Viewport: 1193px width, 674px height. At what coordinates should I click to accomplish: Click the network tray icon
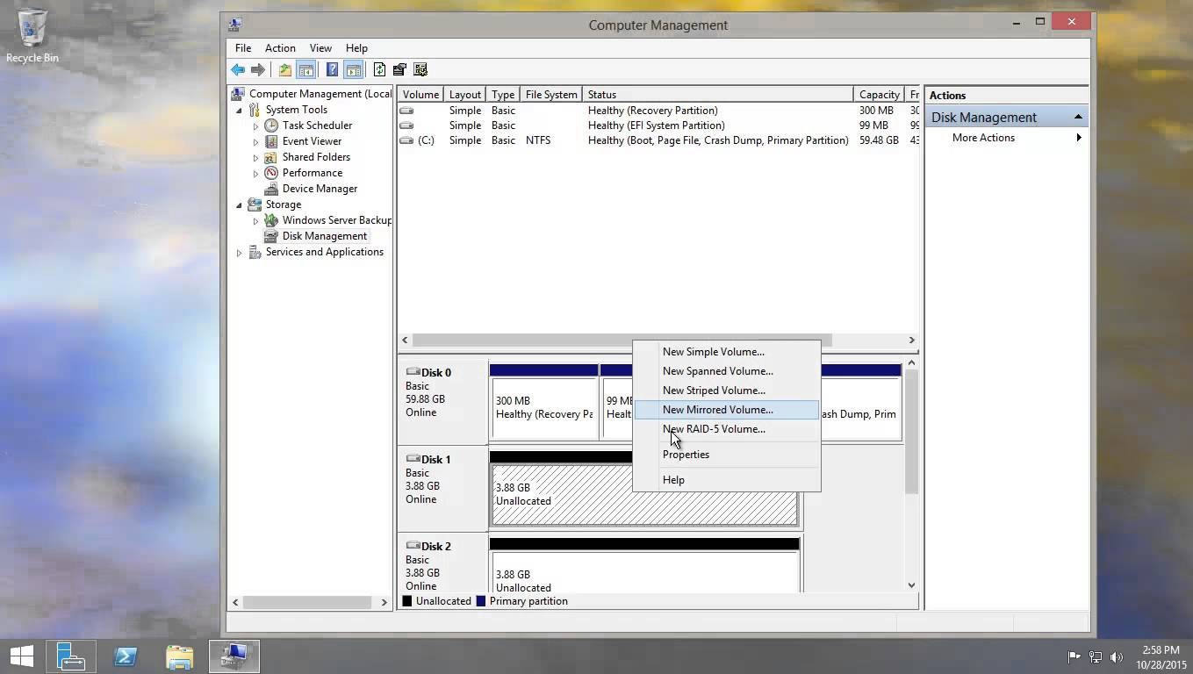pos(1096,656)
